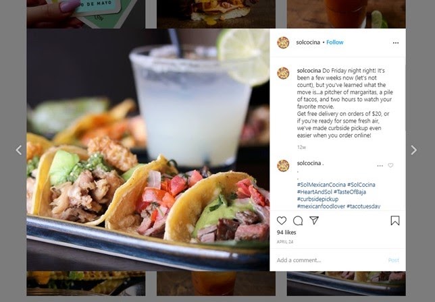Go to the previous post arrow

(x=19, y=150)
